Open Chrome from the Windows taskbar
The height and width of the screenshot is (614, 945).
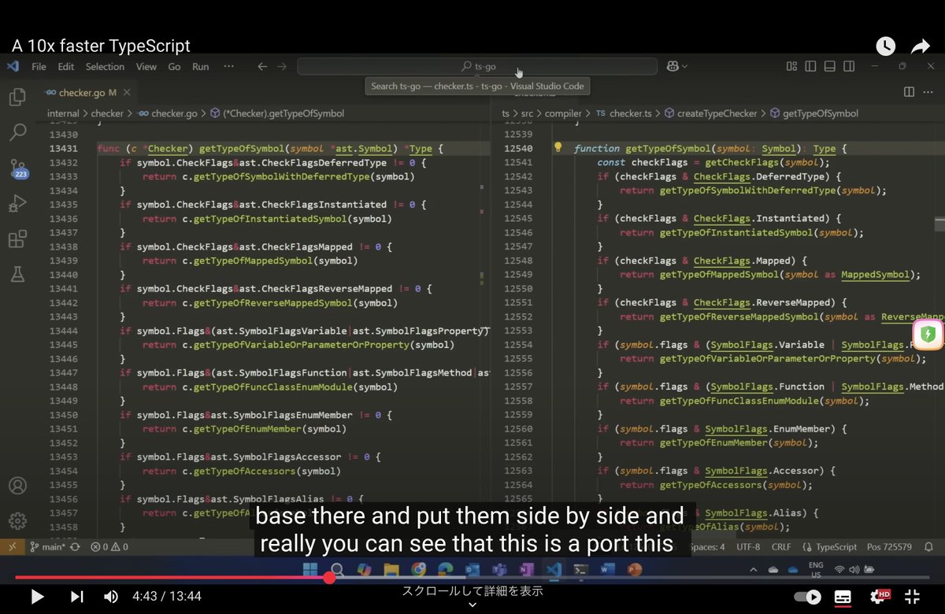pos(418,569)
